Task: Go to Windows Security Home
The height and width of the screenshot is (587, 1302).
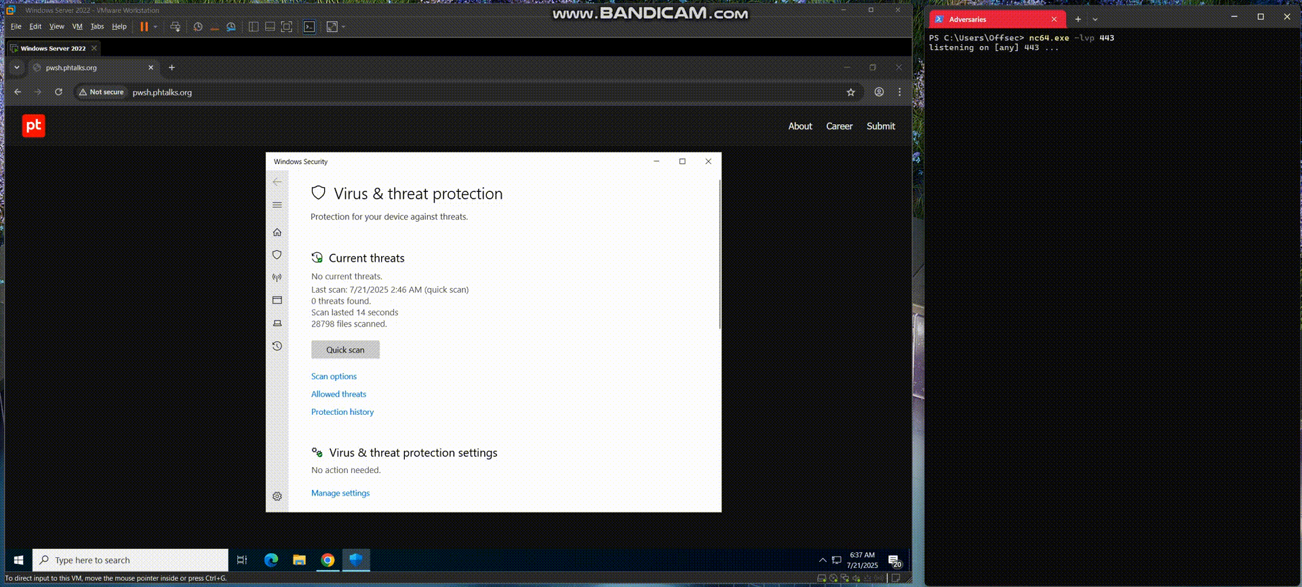Action: (277, 232)
